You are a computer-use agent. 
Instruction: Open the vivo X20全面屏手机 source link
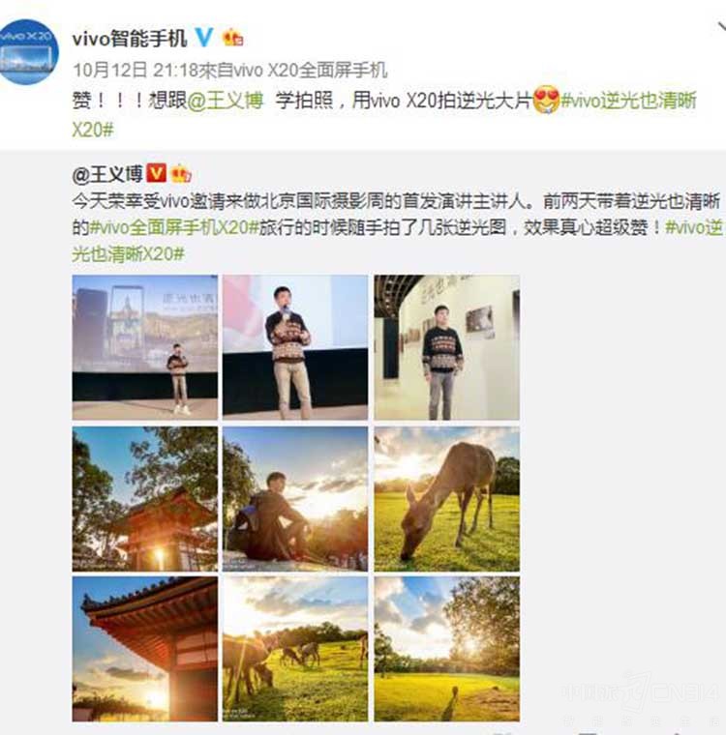click(310, 71)
